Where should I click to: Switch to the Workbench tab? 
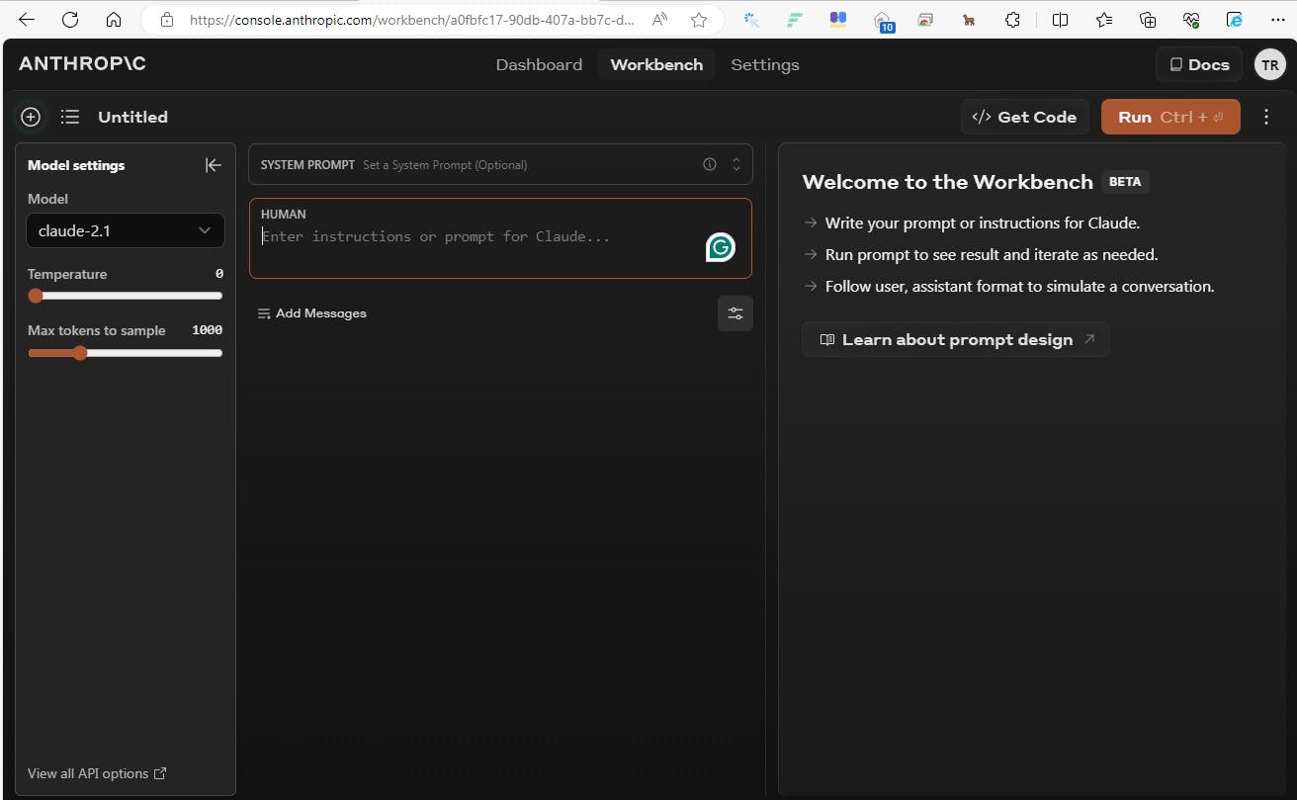coord(656,65)
